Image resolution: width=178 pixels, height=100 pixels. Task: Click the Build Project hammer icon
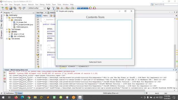(x=53, y=8)
